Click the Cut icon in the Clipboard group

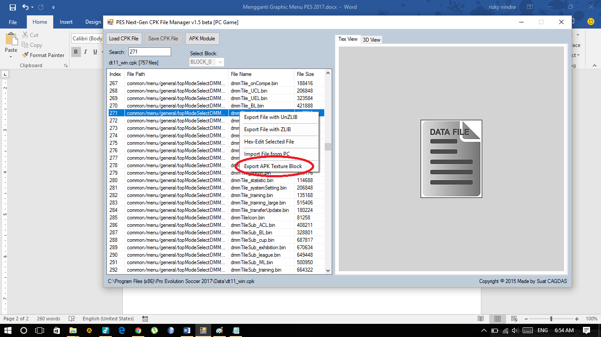[x=25, y=35]
